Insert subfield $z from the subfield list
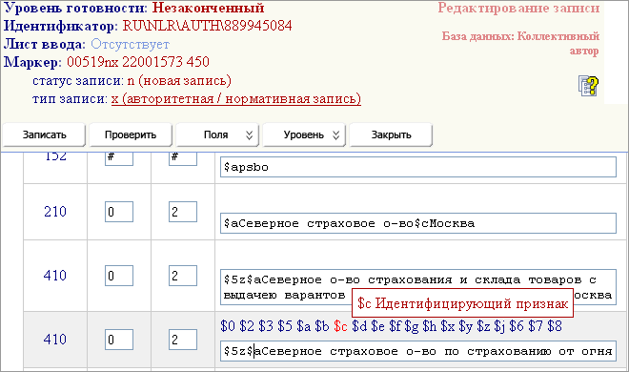This screenshot has height=372, width=629. point(483,326)
